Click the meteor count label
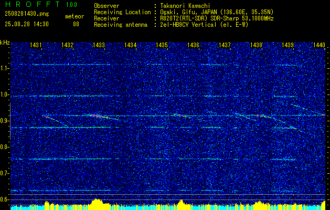Viewport: 330px width, 210px height. pyautogui.click(x=74, y=16)
